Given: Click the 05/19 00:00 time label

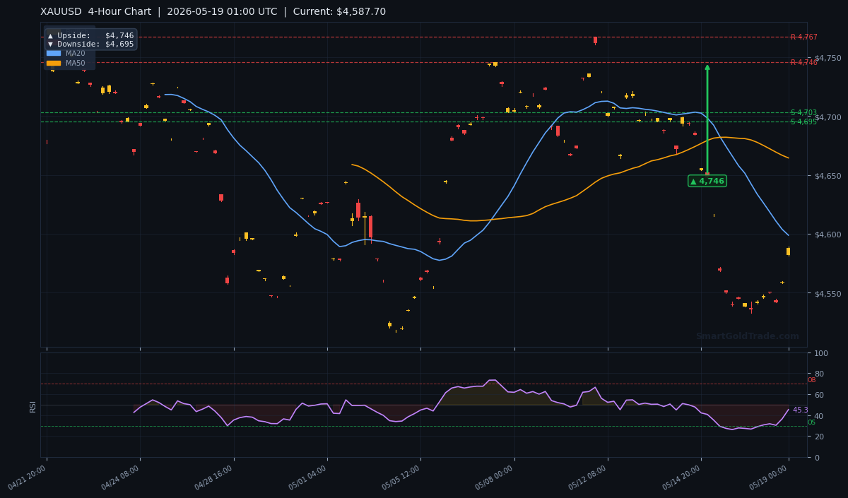Looking at the screenshot, I should [x=769, y=478].
